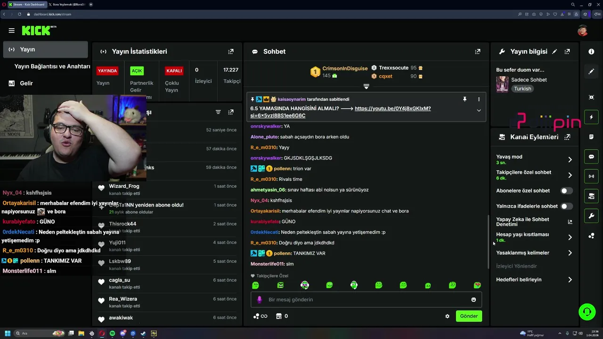Open Spotify from the taskbar
The image size is (603, 339).
(113, 333)
